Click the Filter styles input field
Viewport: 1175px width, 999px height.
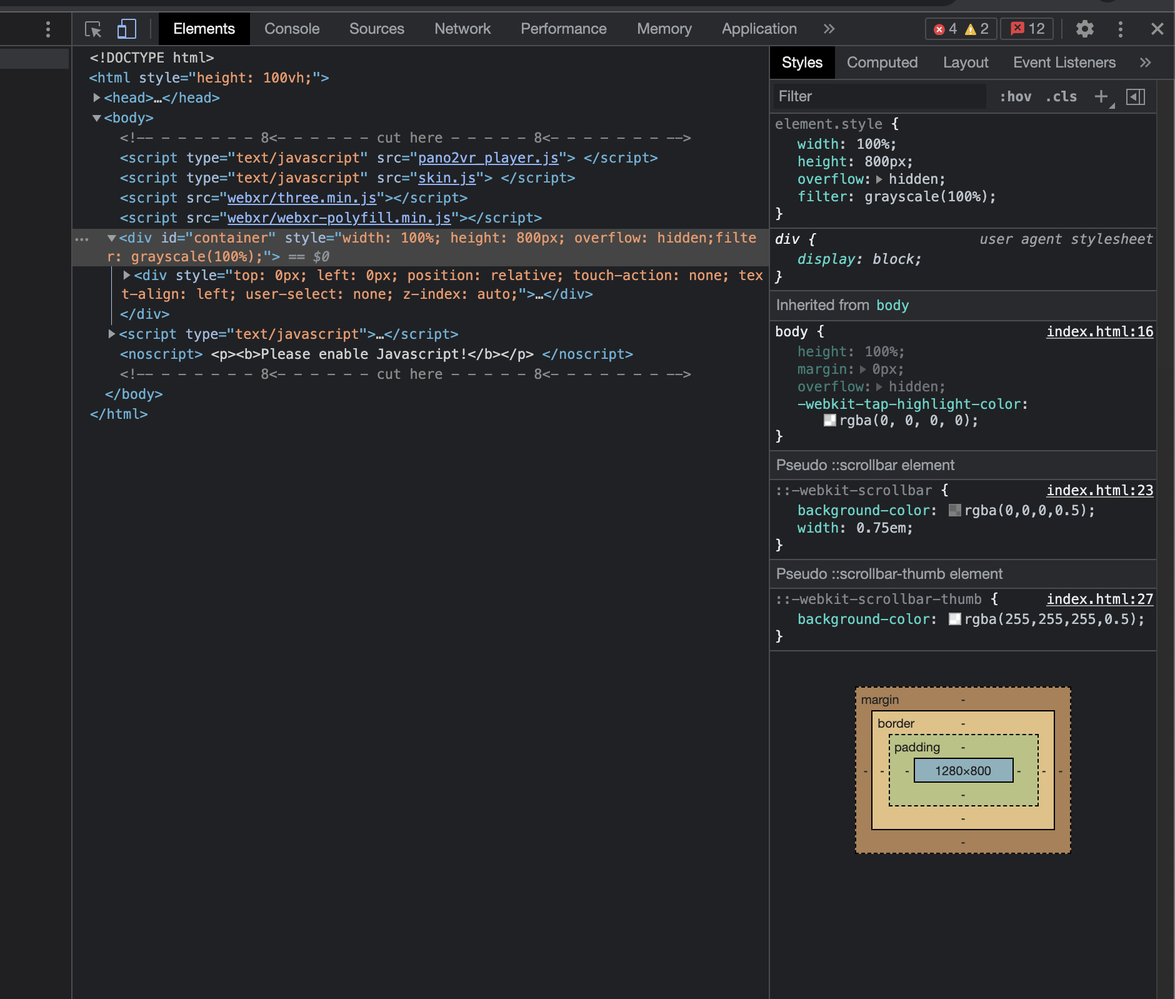879,97
